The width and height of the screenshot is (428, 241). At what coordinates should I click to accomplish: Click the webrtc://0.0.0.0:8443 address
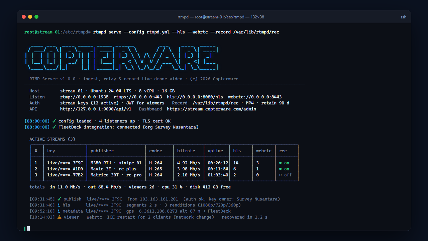click(x=255, y=97)
